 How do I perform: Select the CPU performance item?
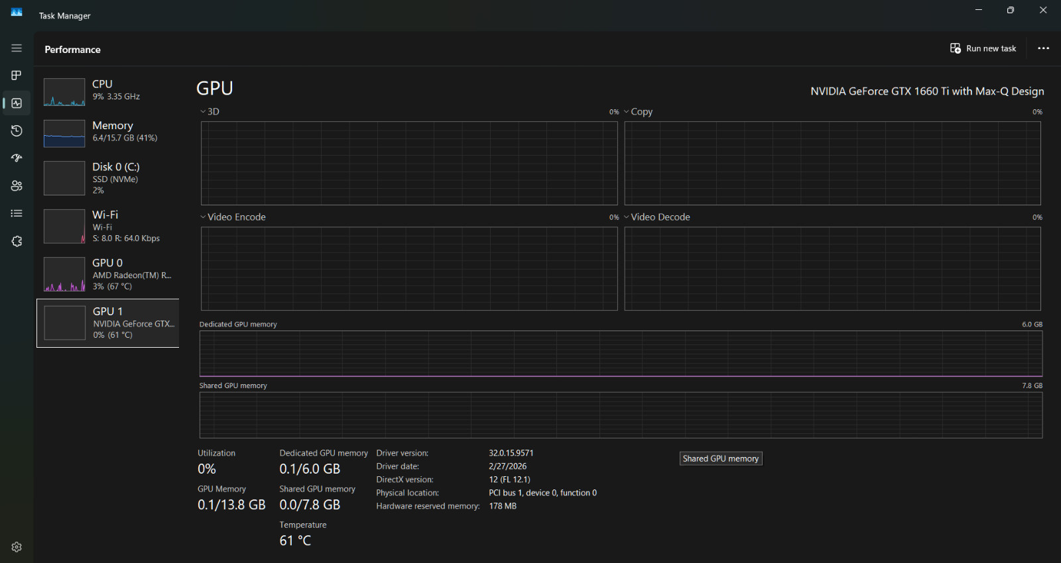[107, 91]
